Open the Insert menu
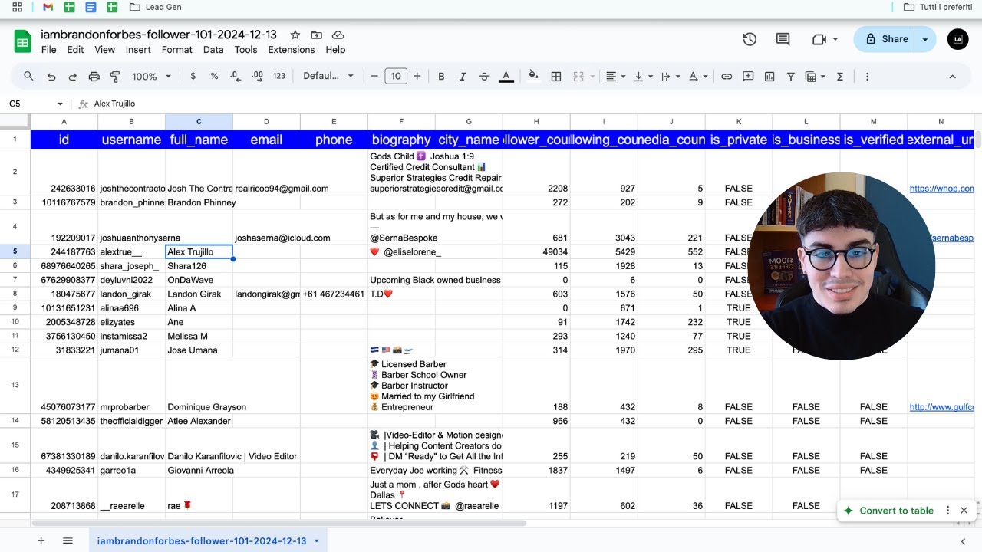This screenshot has width=982, height=552. click(x=138, y=50)
